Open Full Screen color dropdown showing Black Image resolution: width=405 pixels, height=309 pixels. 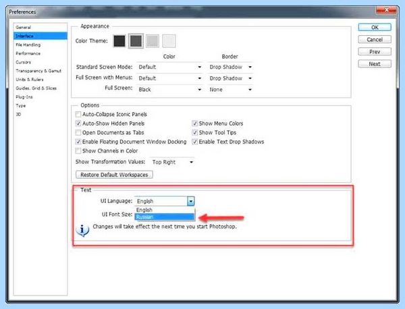(169, 90)
